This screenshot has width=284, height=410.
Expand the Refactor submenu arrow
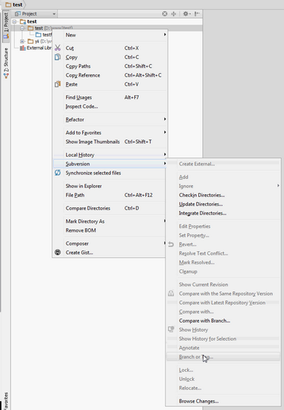[x=165, y=119]
